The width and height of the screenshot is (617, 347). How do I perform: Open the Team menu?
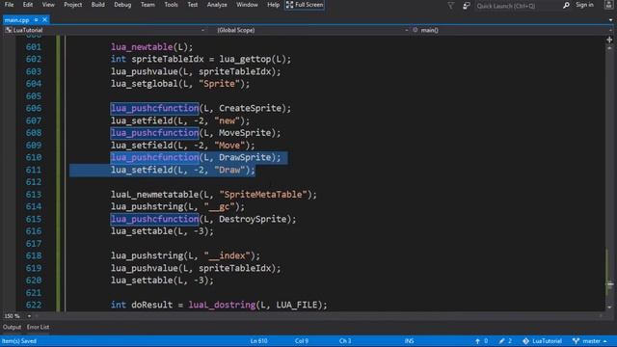click(148, 5)
